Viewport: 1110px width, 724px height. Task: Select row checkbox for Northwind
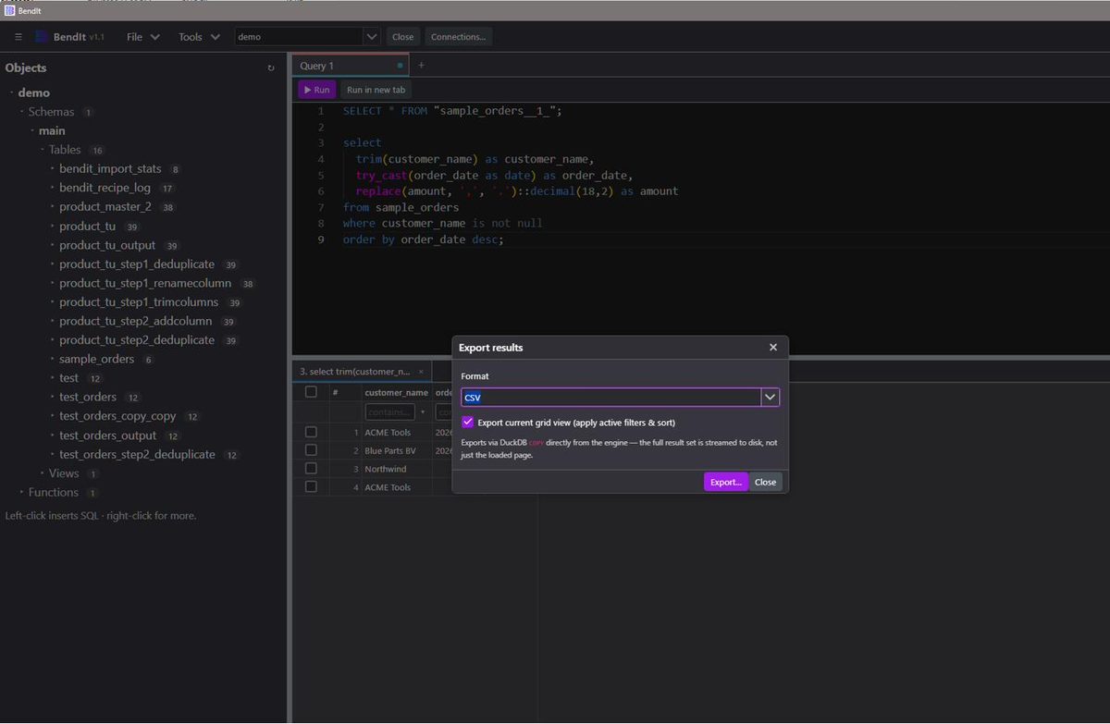pos(311,469)
